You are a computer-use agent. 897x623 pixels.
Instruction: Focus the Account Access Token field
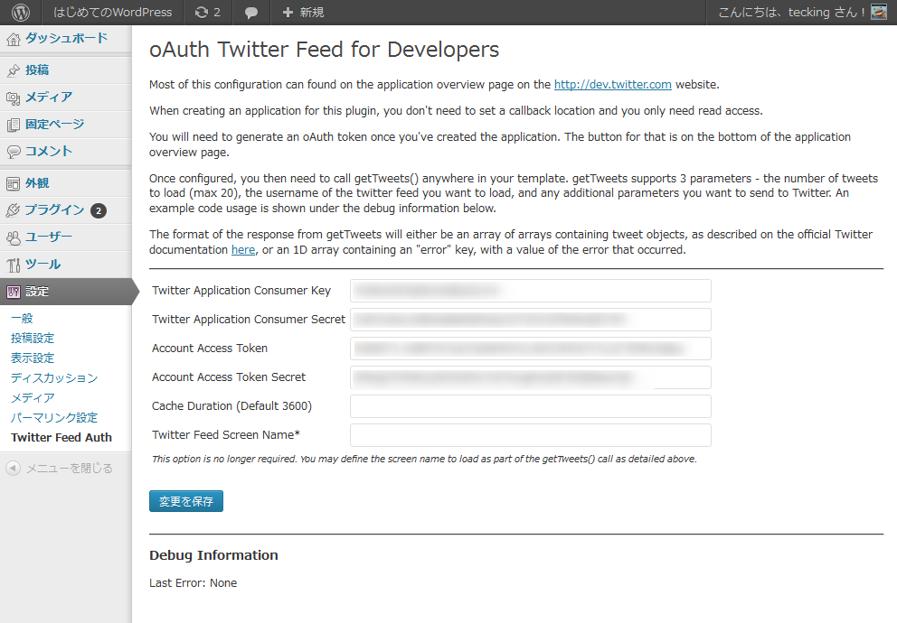(530, 349)
